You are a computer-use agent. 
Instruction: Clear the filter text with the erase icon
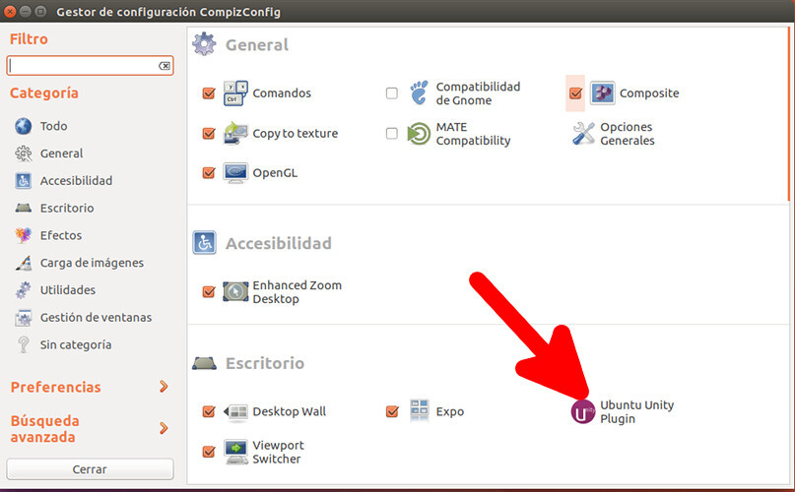click(x=164, y=66)
